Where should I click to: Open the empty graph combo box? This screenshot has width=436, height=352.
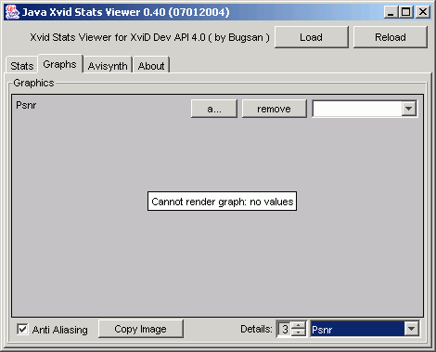tap(365, 109)
